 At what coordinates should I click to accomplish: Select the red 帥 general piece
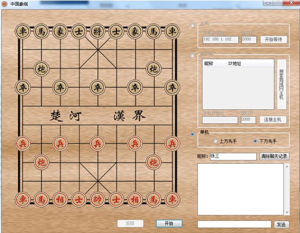tap(97, 199)
